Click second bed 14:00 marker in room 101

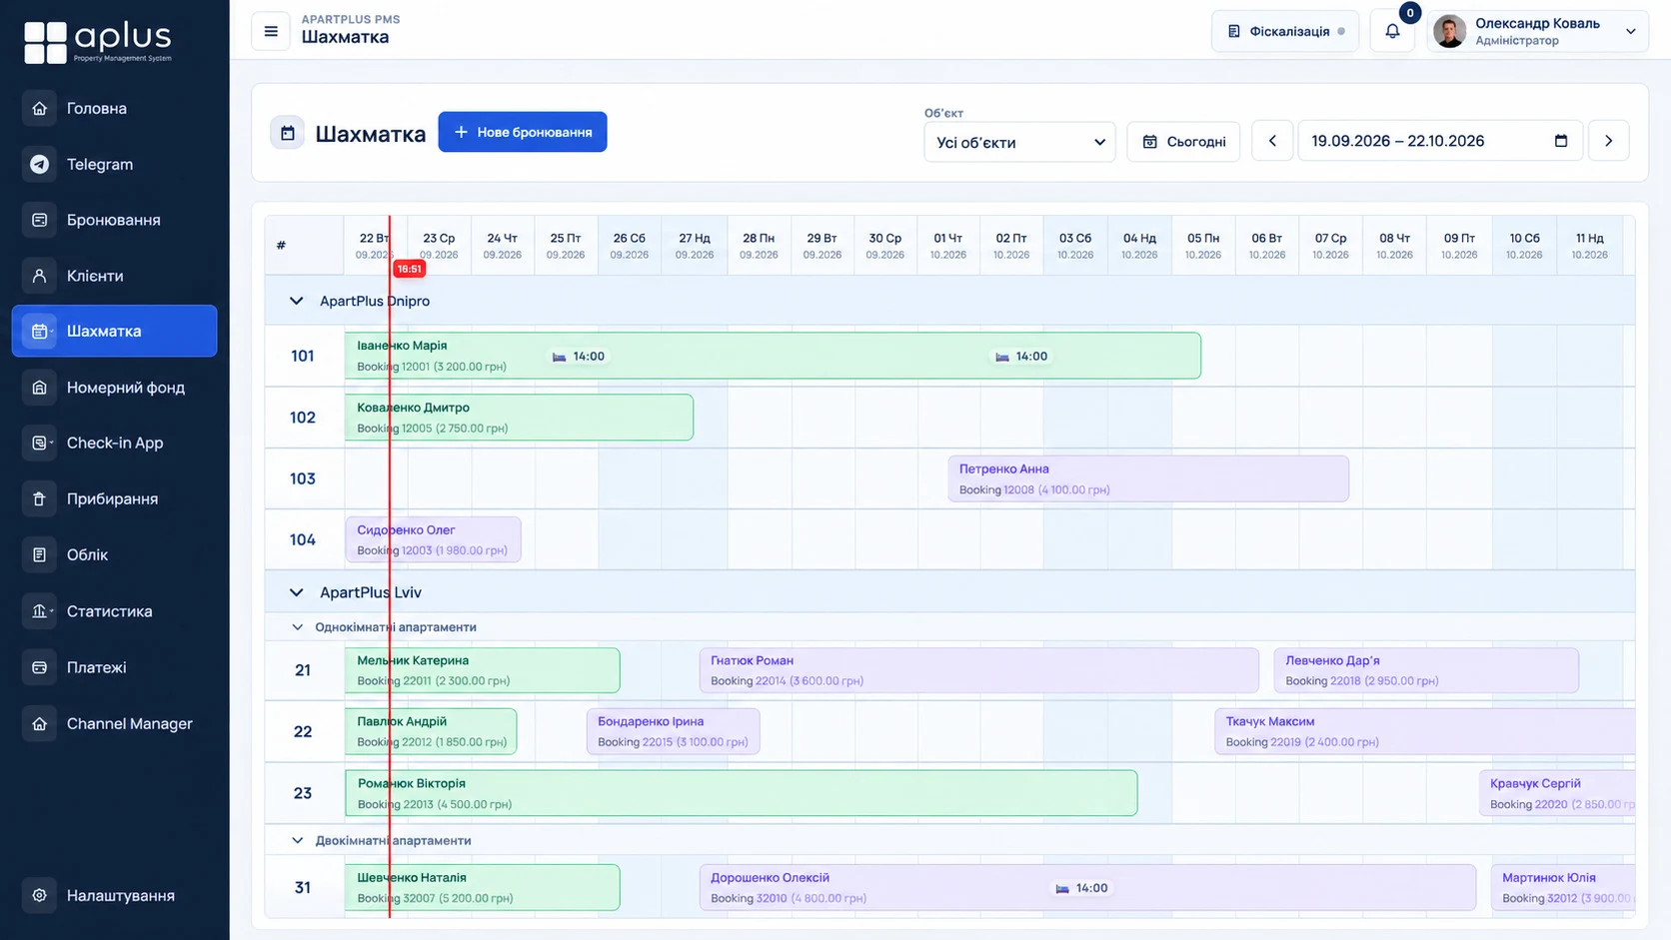click(1021, 356)
